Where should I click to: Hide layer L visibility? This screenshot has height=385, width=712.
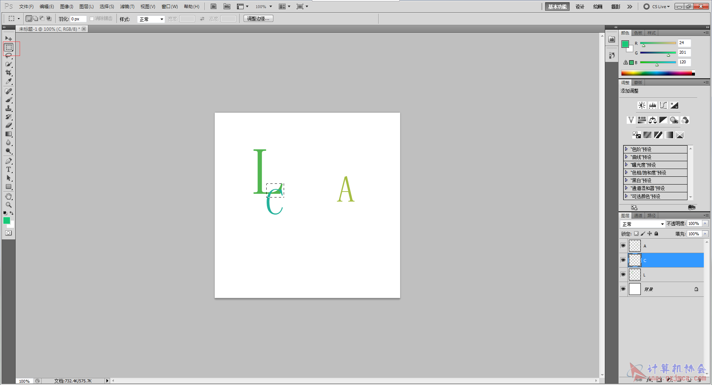point(623,275)
